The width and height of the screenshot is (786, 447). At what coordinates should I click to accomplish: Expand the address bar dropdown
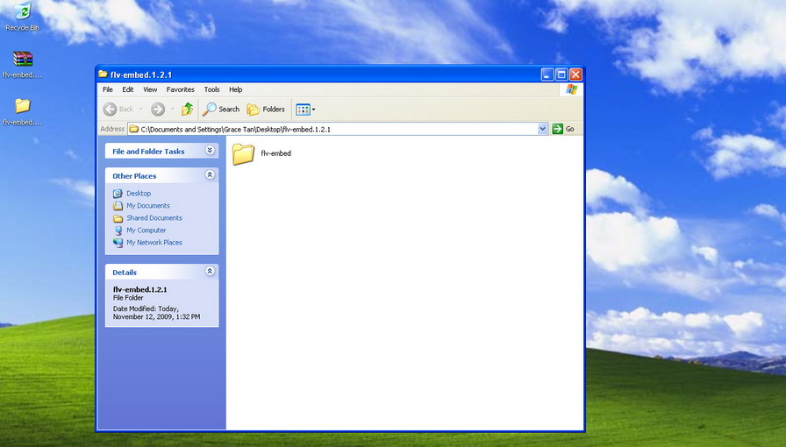(x=542, y=130)
